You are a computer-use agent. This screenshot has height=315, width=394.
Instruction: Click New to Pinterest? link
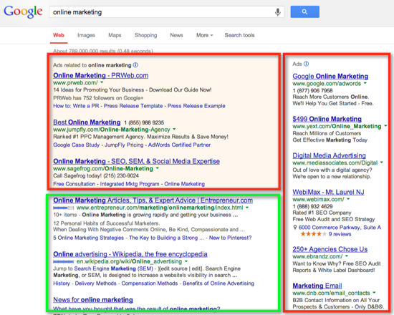(230, 238)
